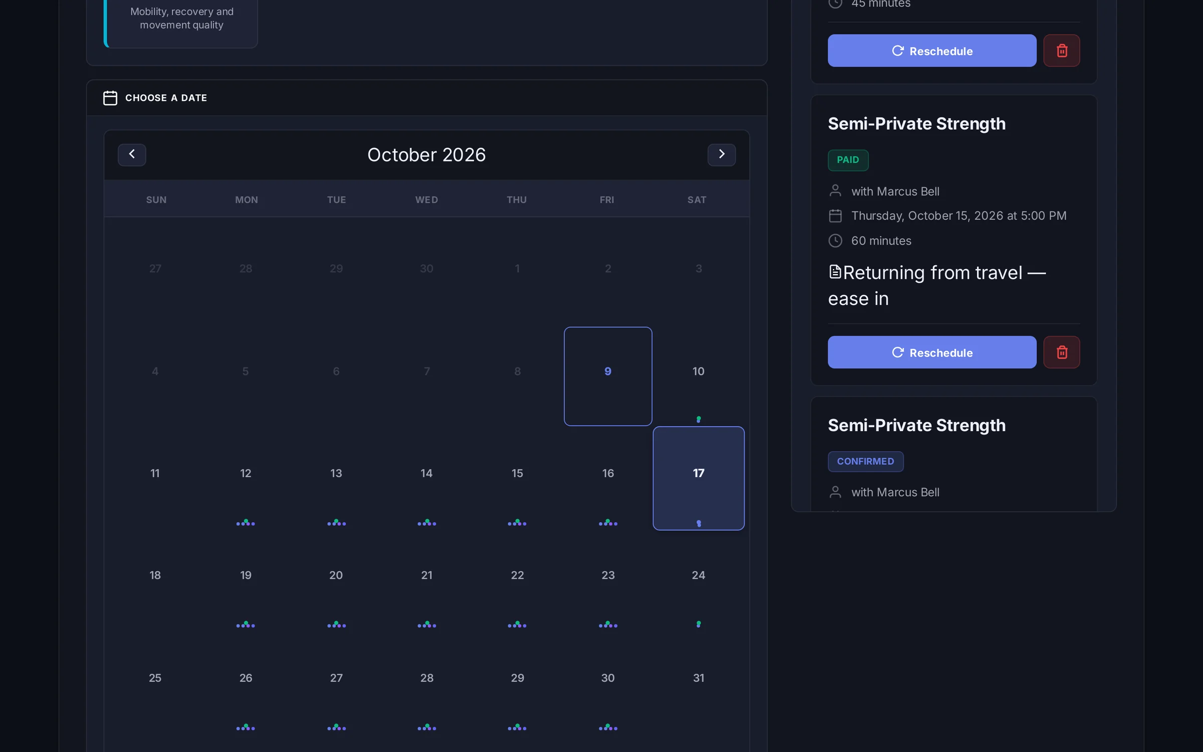Select October 9 on calendar

point(608,376)
